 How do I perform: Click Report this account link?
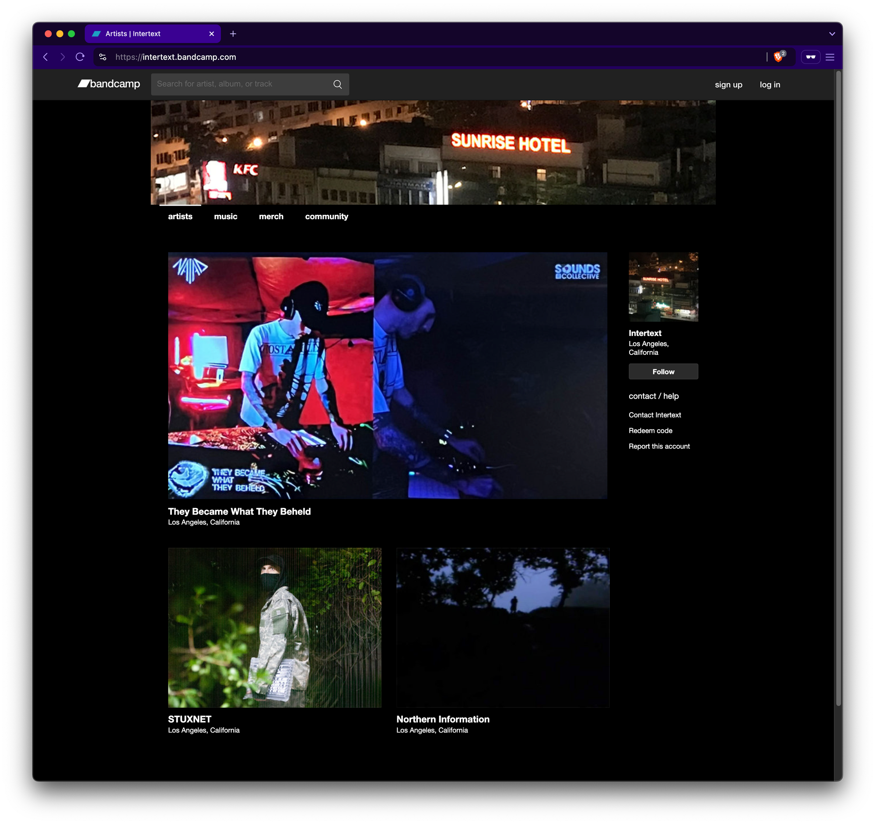point(659,446)
